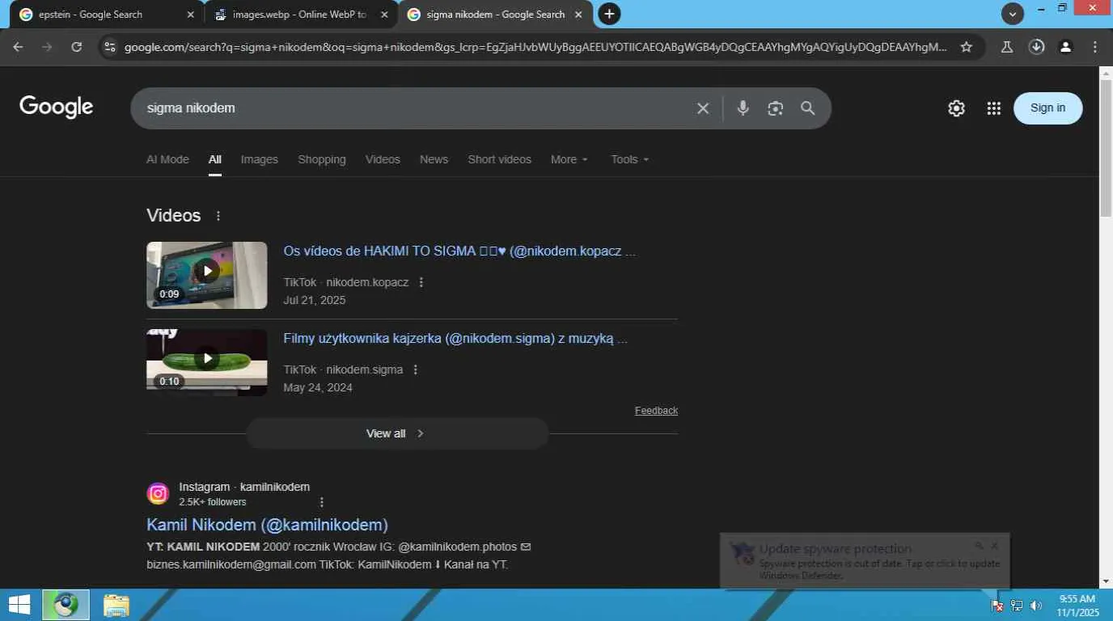Expand the Tools dropdown
The image size is (1113, 621).
pos(630,159)
